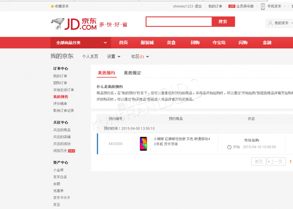Image resolution: width=293 pixels, height=209 pixels.
Task: Click the JD.COM 京东 text logo
Action: 80,24
